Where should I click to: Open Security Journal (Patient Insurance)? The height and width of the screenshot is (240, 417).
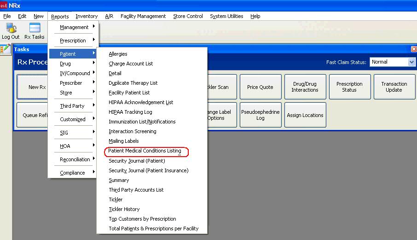152,170
